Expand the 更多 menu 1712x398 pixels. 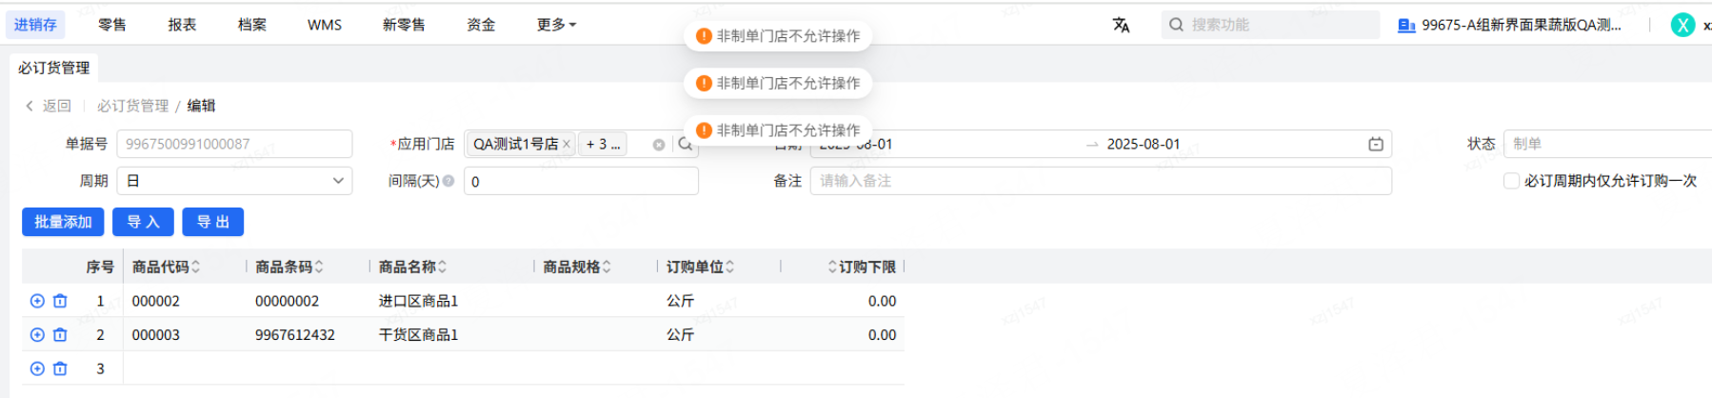(x=556, y=25)
